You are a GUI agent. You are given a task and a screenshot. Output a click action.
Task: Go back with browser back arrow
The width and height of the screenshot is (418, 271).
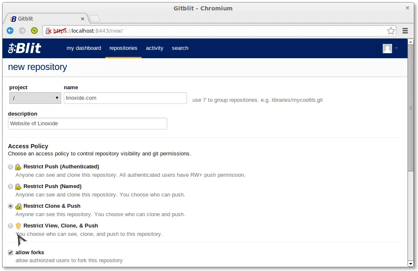coord(10,31)
